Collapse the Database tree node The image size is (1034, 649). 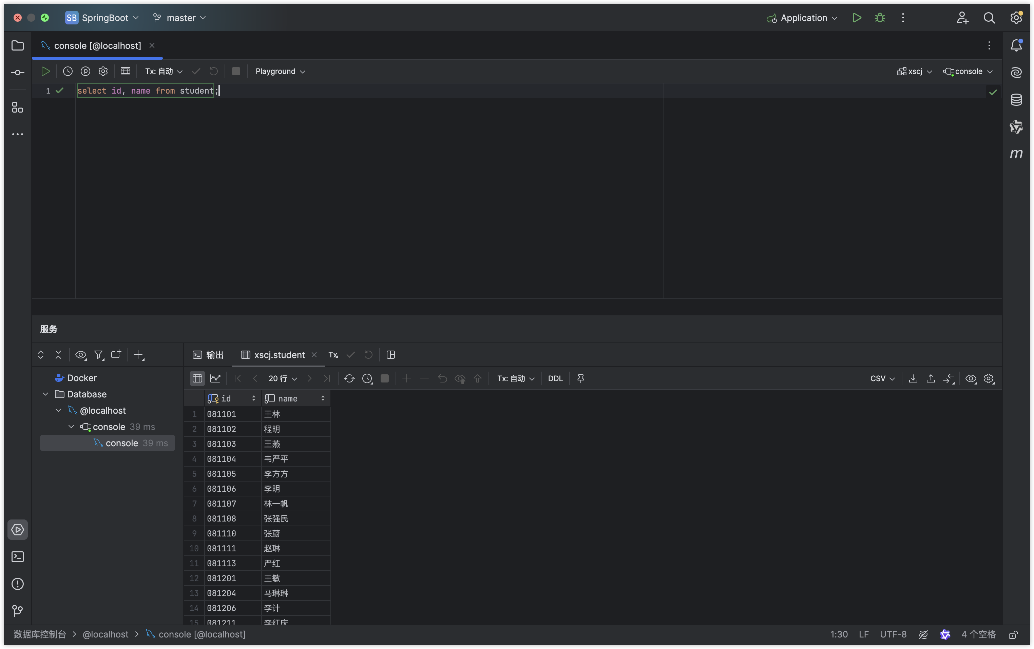click(45, 394)
